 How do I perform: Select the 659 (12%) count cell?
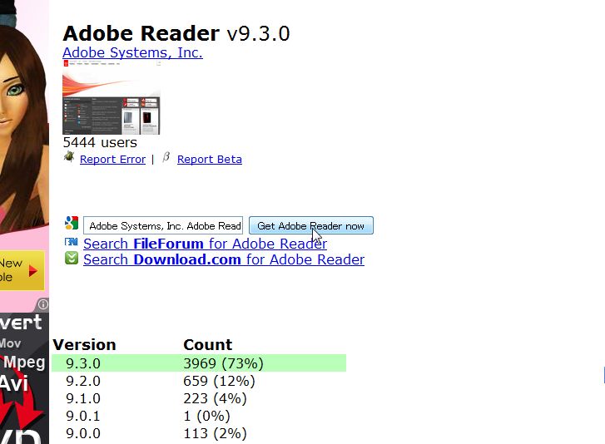[219, 381]
